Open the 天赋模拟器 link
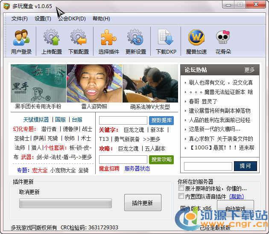 [x=36, y=120]
